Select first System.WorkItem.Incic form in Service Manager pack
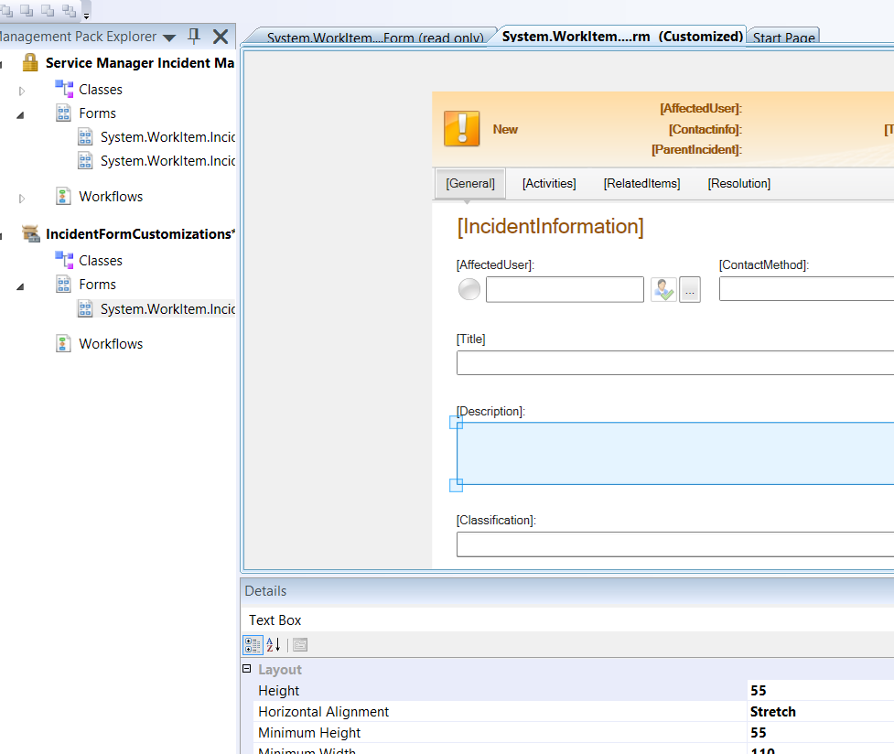The image size is (894, 754). point(167,137)
